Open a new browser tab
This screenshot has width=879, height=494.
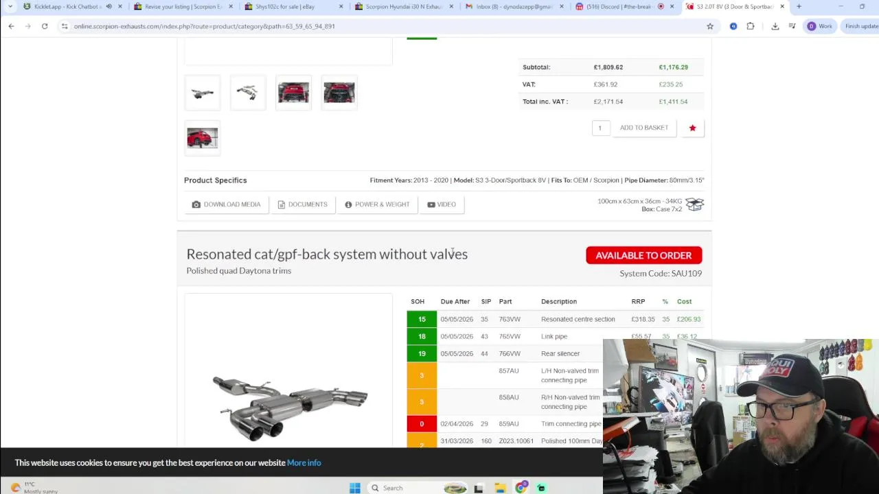pyautogui.click(x=799, y=7)
